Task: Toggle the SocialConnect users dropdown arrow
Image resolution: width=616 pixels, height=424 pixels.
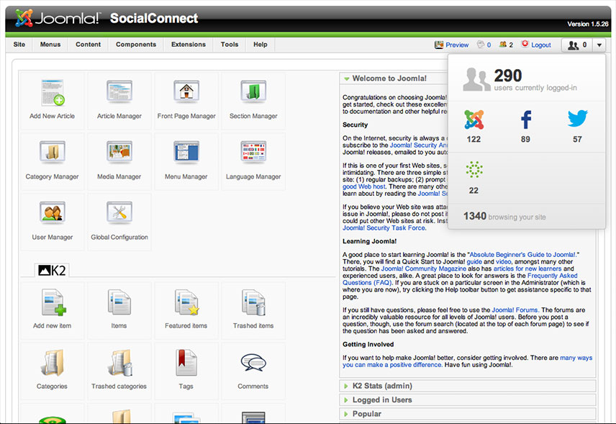Action: tap(599, 45)
